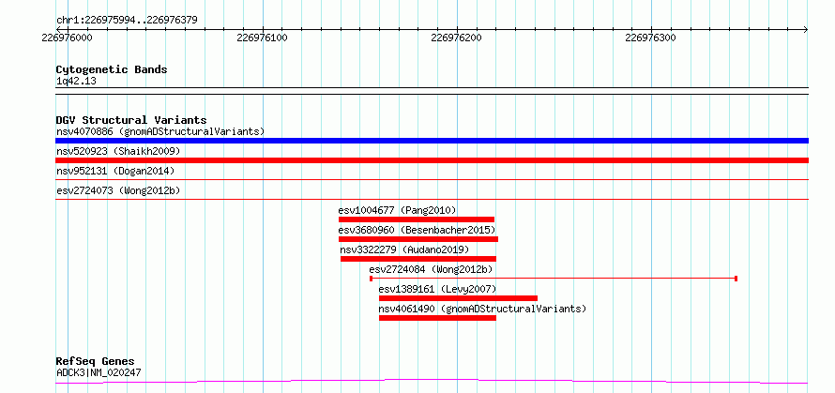This screenshot has width=835, height=393.
Task: Open the nsv4061490 (gnomADStructuralVariants) label
Action: pyautogui.click(x=482, y=309)
